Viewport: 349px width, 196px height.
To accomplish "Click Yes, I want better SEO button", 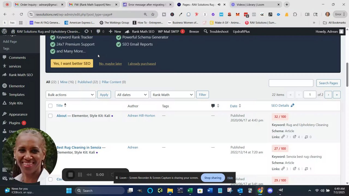I will click(x=72, y=63).
